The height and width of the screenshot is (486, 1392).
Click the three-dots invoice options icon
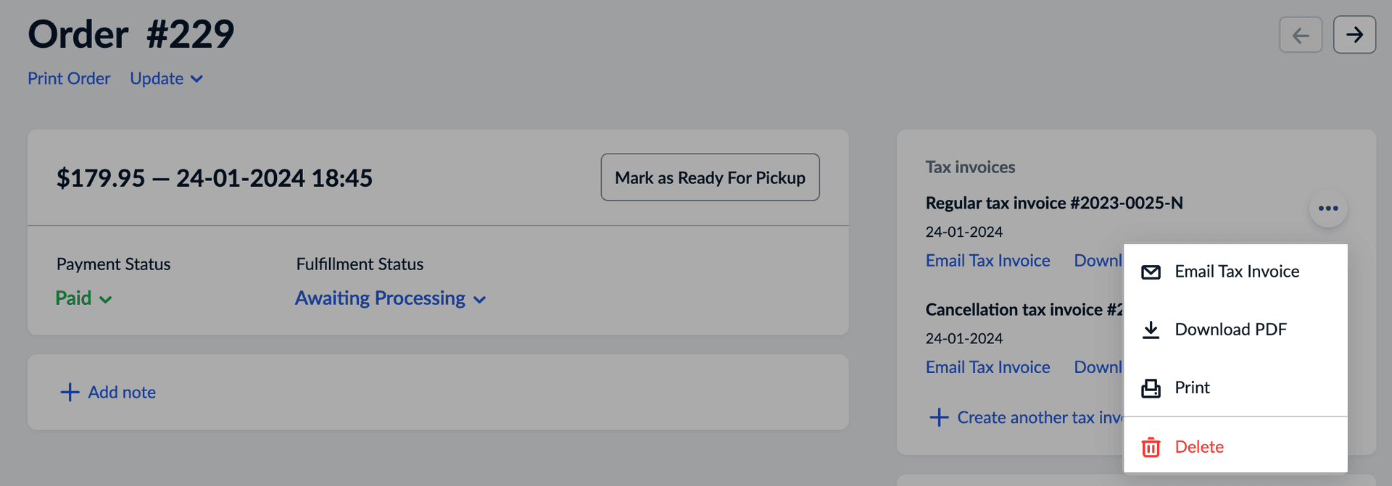coord(1328,209)
